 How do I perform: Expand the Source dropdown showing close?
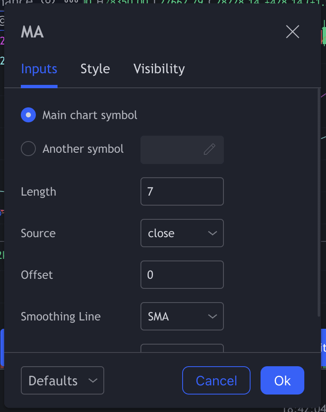(x=182, y=233)
